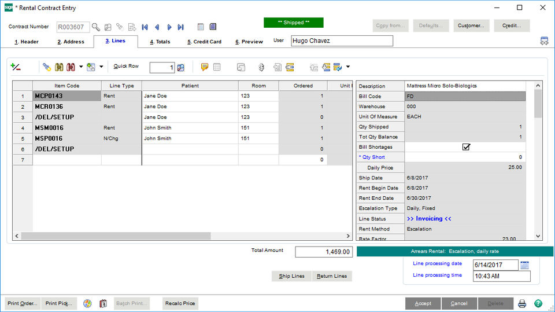
Task: Click the add/remove line plus-minus icon
Action: (x=16, y=67)
